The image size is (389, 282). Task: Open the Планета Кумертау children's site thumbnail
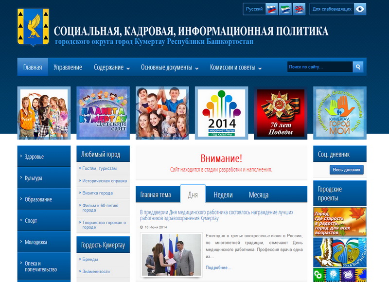103,113
